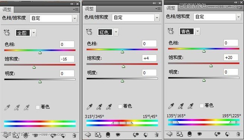The height and width of the screenshot is (140, 244).
Task: Open the 青色 channel dropdown
Action: click(197, 31)
